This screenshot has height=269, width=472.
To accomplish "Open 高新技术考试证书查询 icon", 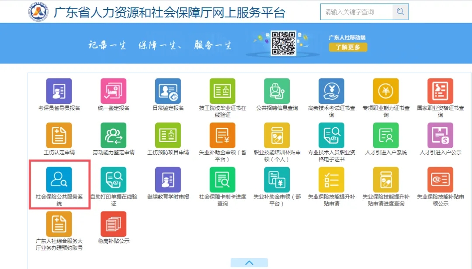I will click(x=331, y=91).
